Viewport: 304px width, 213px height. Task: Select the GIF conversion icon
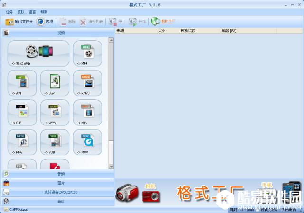coord(22,112)
